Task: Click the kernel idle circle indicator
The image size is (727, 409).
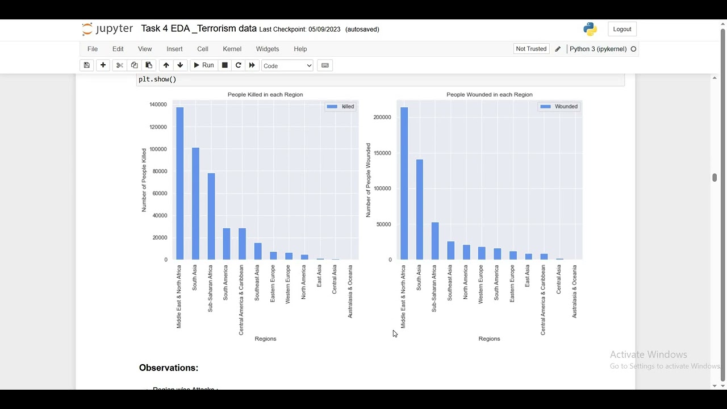Action: [x=634, y=49]
